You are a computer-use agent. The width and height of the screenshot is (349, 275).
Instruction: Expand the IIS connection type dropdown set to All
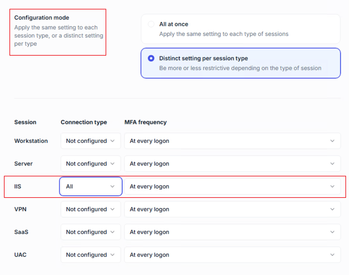pos(90,186)
